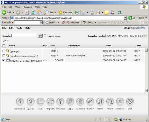Click the browser Forward arrow

tap(18, 12)
